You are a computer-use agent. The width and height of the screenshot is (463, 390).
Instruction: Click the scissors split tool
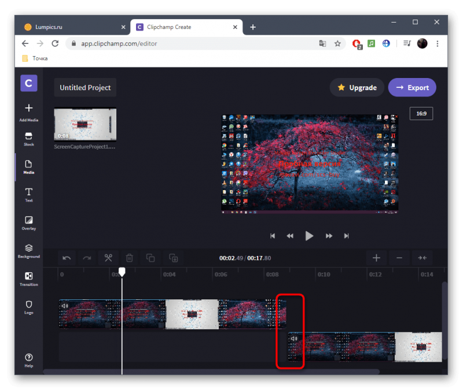pos(108,258)
